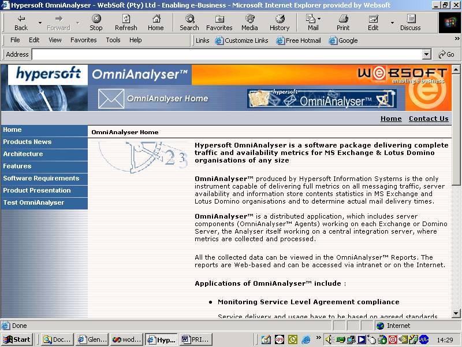Click the Back toolbar button

tap(21, 23)
